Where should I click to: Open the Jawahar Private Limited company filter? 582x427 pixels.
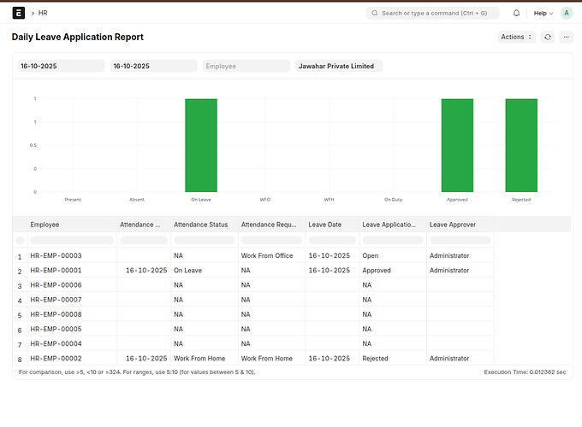click(x=338, y=66)
